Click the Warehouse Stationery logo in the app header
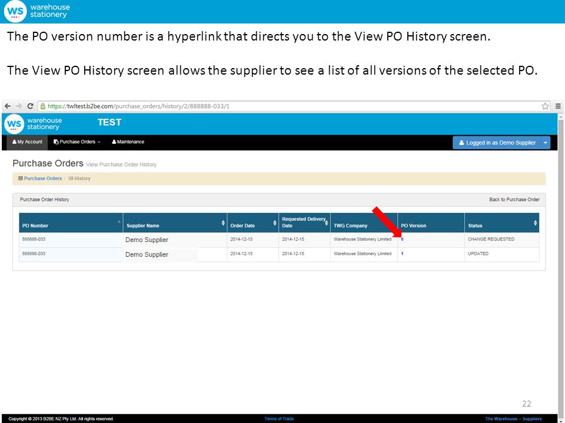 33,124
